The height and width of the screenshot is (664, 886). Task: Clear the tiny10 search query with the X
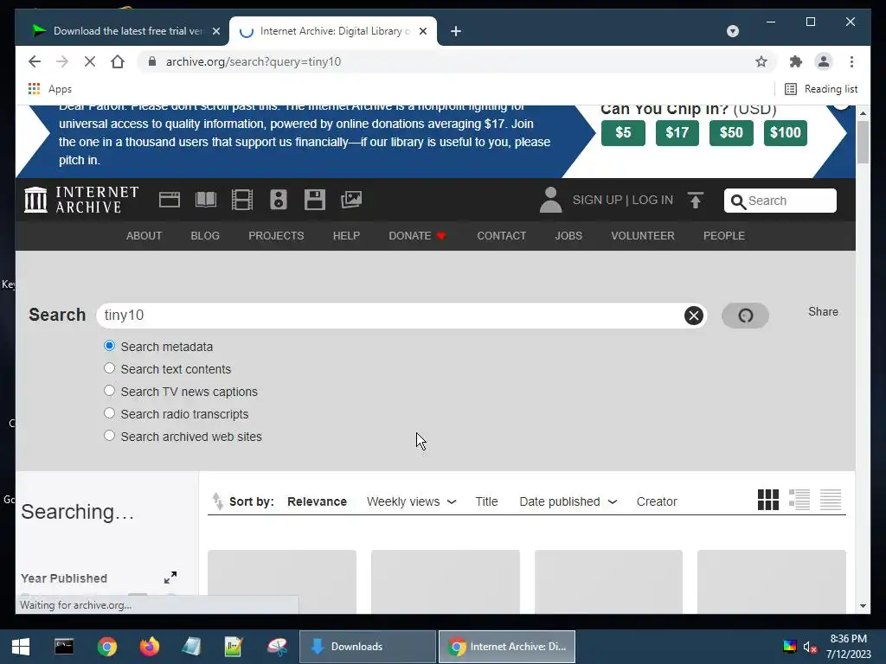pos(693,316)
